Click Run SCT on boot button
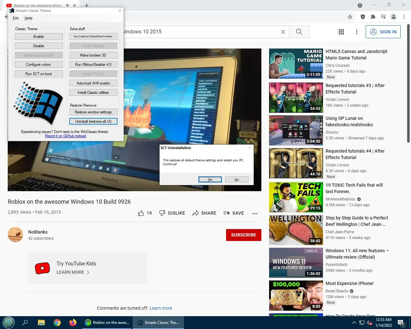The height and width of the screenshot is (329, 411). pyautogui.click(x=39, y=74)
